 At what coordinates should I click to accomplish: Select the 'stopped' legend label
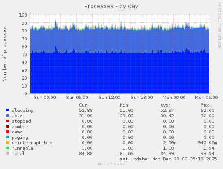(22, 121)
